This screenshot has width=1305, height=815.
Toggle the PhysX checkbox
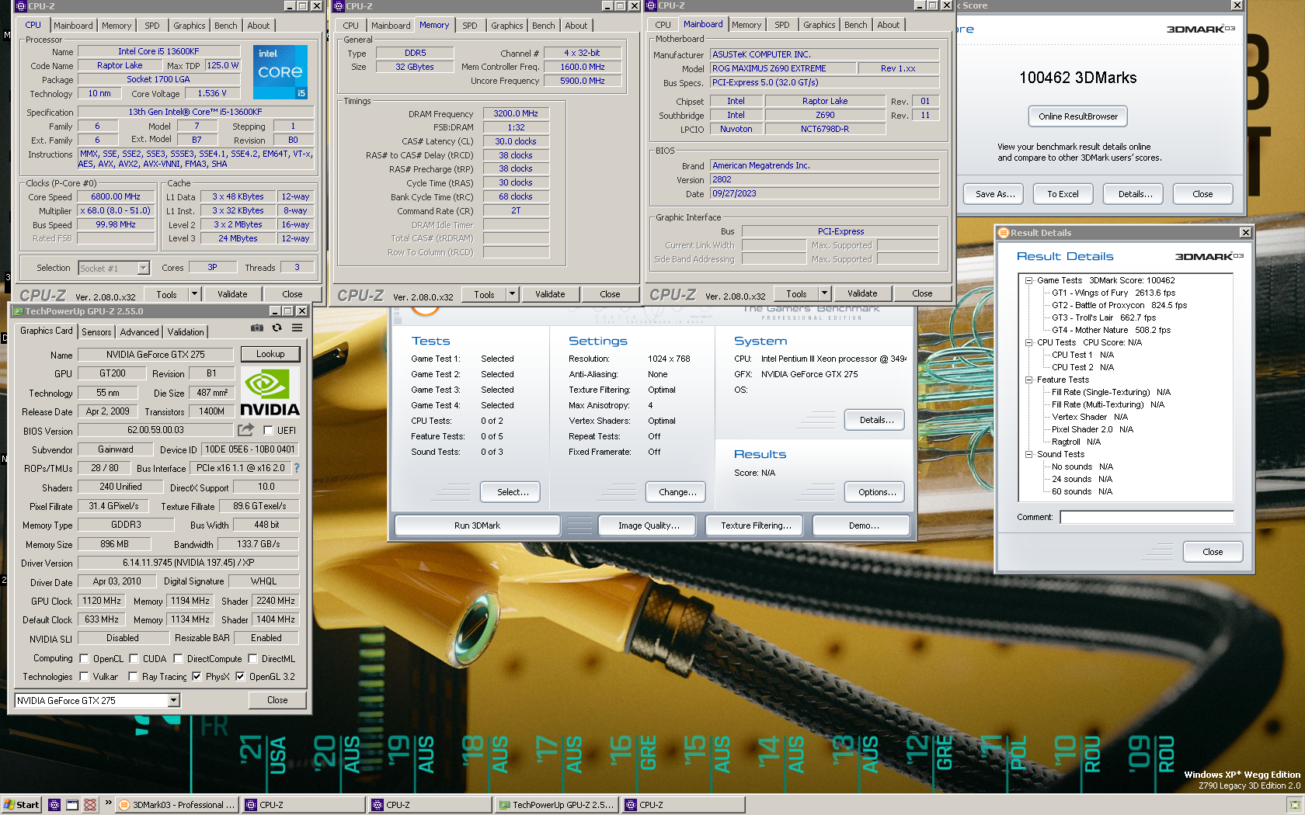(x=197, y=676)
